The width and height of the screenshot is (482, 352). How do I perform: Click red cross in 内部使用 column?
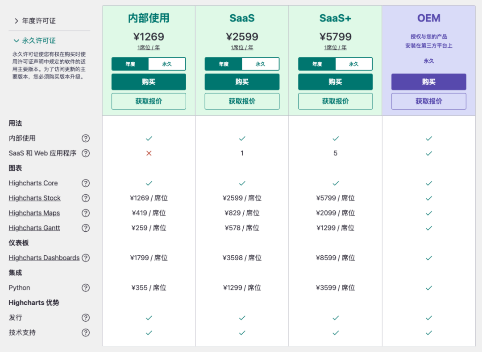point(149,153)
